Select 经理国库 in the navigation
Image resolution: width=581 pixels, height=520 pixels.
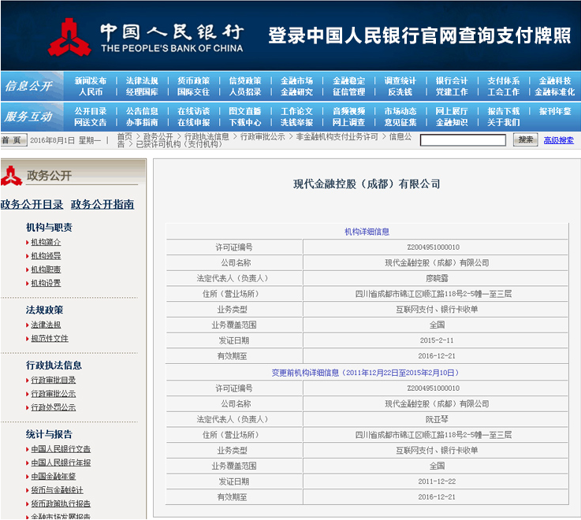142,92
